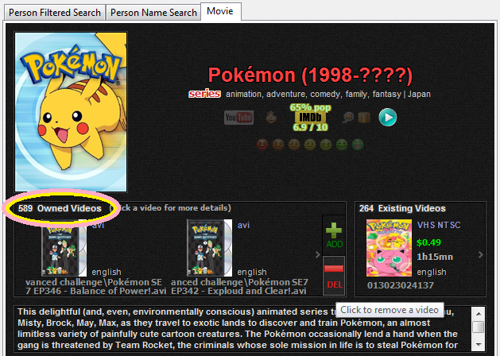Open the Exploud and Clear video thumbnail
Viewport: 500px width, 356px height.
coord(209,248)
